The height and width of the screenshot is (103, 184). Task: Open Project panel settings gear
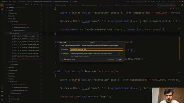(34, 5)
